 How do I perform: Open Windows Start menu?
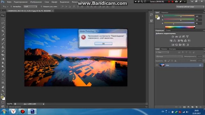pyautogui.click(x=4, y=112)
